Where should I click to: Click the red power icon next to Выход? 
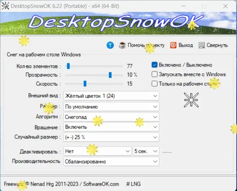[173, 45]
